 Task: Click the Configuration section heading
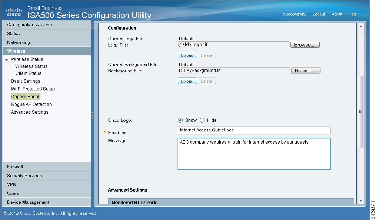point(122,28)
